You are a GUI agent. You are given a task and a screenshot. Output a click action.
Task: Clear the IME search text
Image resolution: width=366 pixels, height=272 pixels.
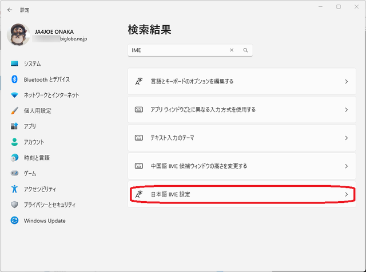tap(232, 50)
